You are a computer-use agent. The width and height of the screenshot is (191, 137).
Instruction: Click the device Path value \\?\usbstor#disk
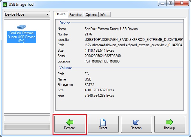[134, 45]
